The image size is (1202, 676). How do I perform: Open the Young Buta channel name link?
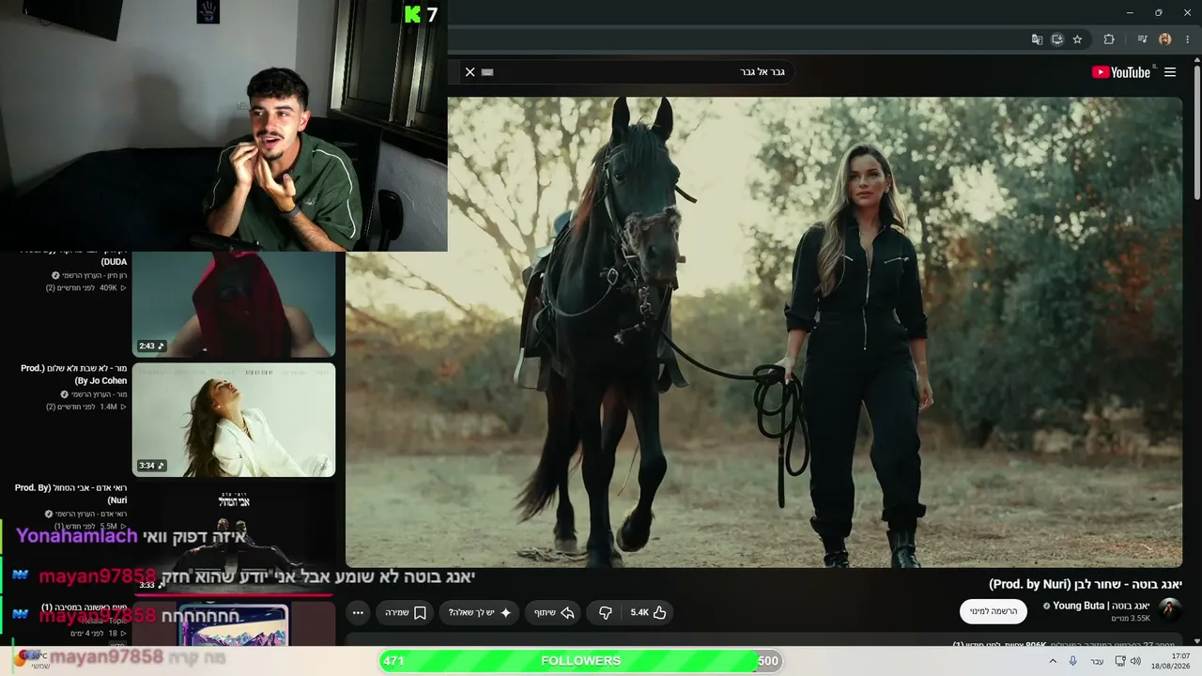point(1101,606)
